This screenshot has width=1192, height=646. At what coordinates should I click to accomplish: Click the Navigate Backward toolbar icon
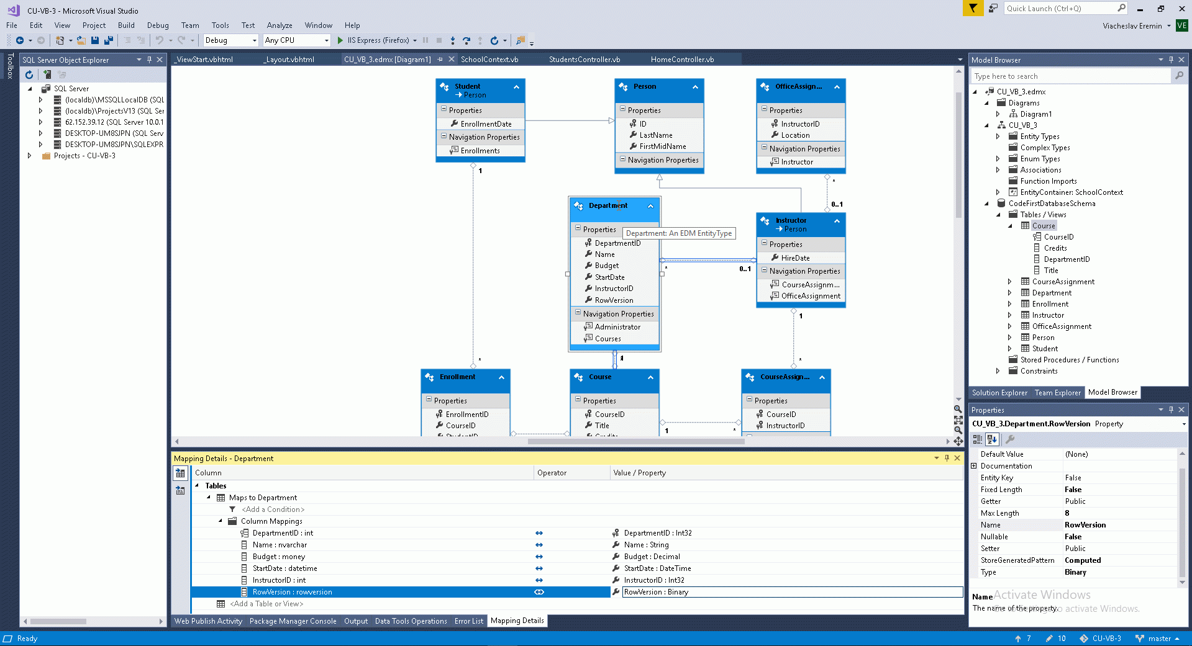point(20,40)
